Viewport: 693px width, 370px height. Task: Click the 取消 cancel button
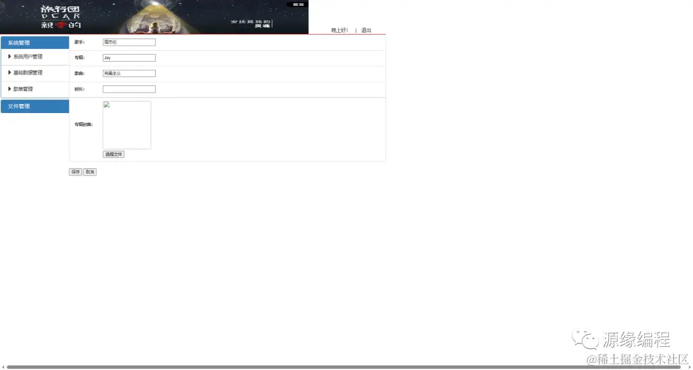[x=89, y=172]
